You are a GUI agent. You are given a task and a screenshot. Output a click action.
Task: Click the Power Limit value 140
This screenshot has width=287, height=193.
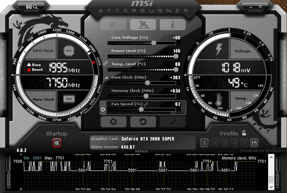[177, 51]
